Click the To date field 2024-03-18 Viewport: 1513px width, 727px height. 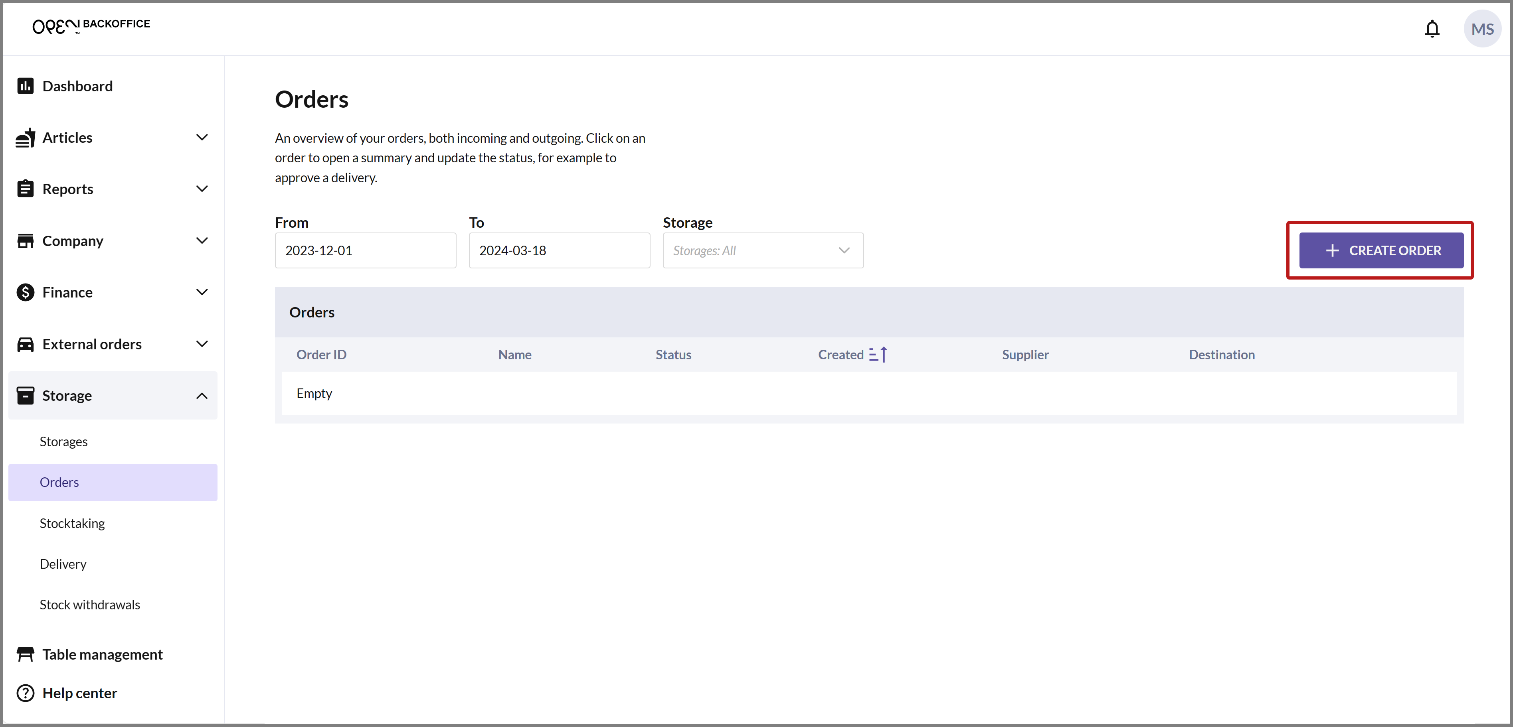click(559, 250)
